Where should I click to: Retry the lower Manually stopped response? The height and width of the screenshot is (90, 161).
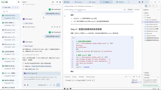60,27
